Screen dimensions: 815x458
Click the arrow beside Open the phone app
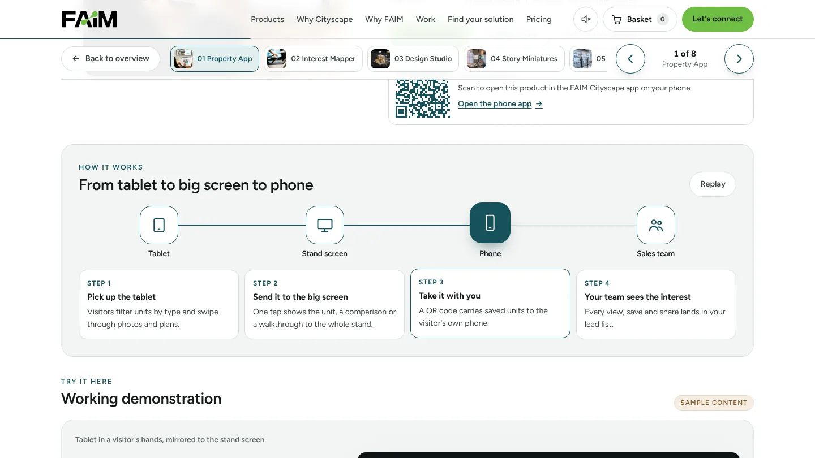(539, 104)
